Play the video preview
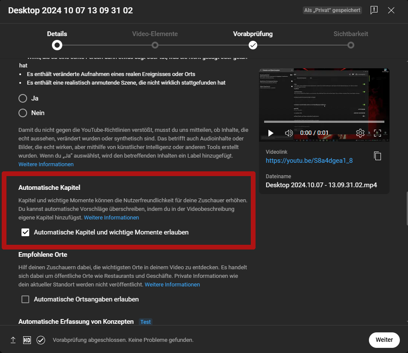Viewport: 408px width, 353px height. click(271, 133)
